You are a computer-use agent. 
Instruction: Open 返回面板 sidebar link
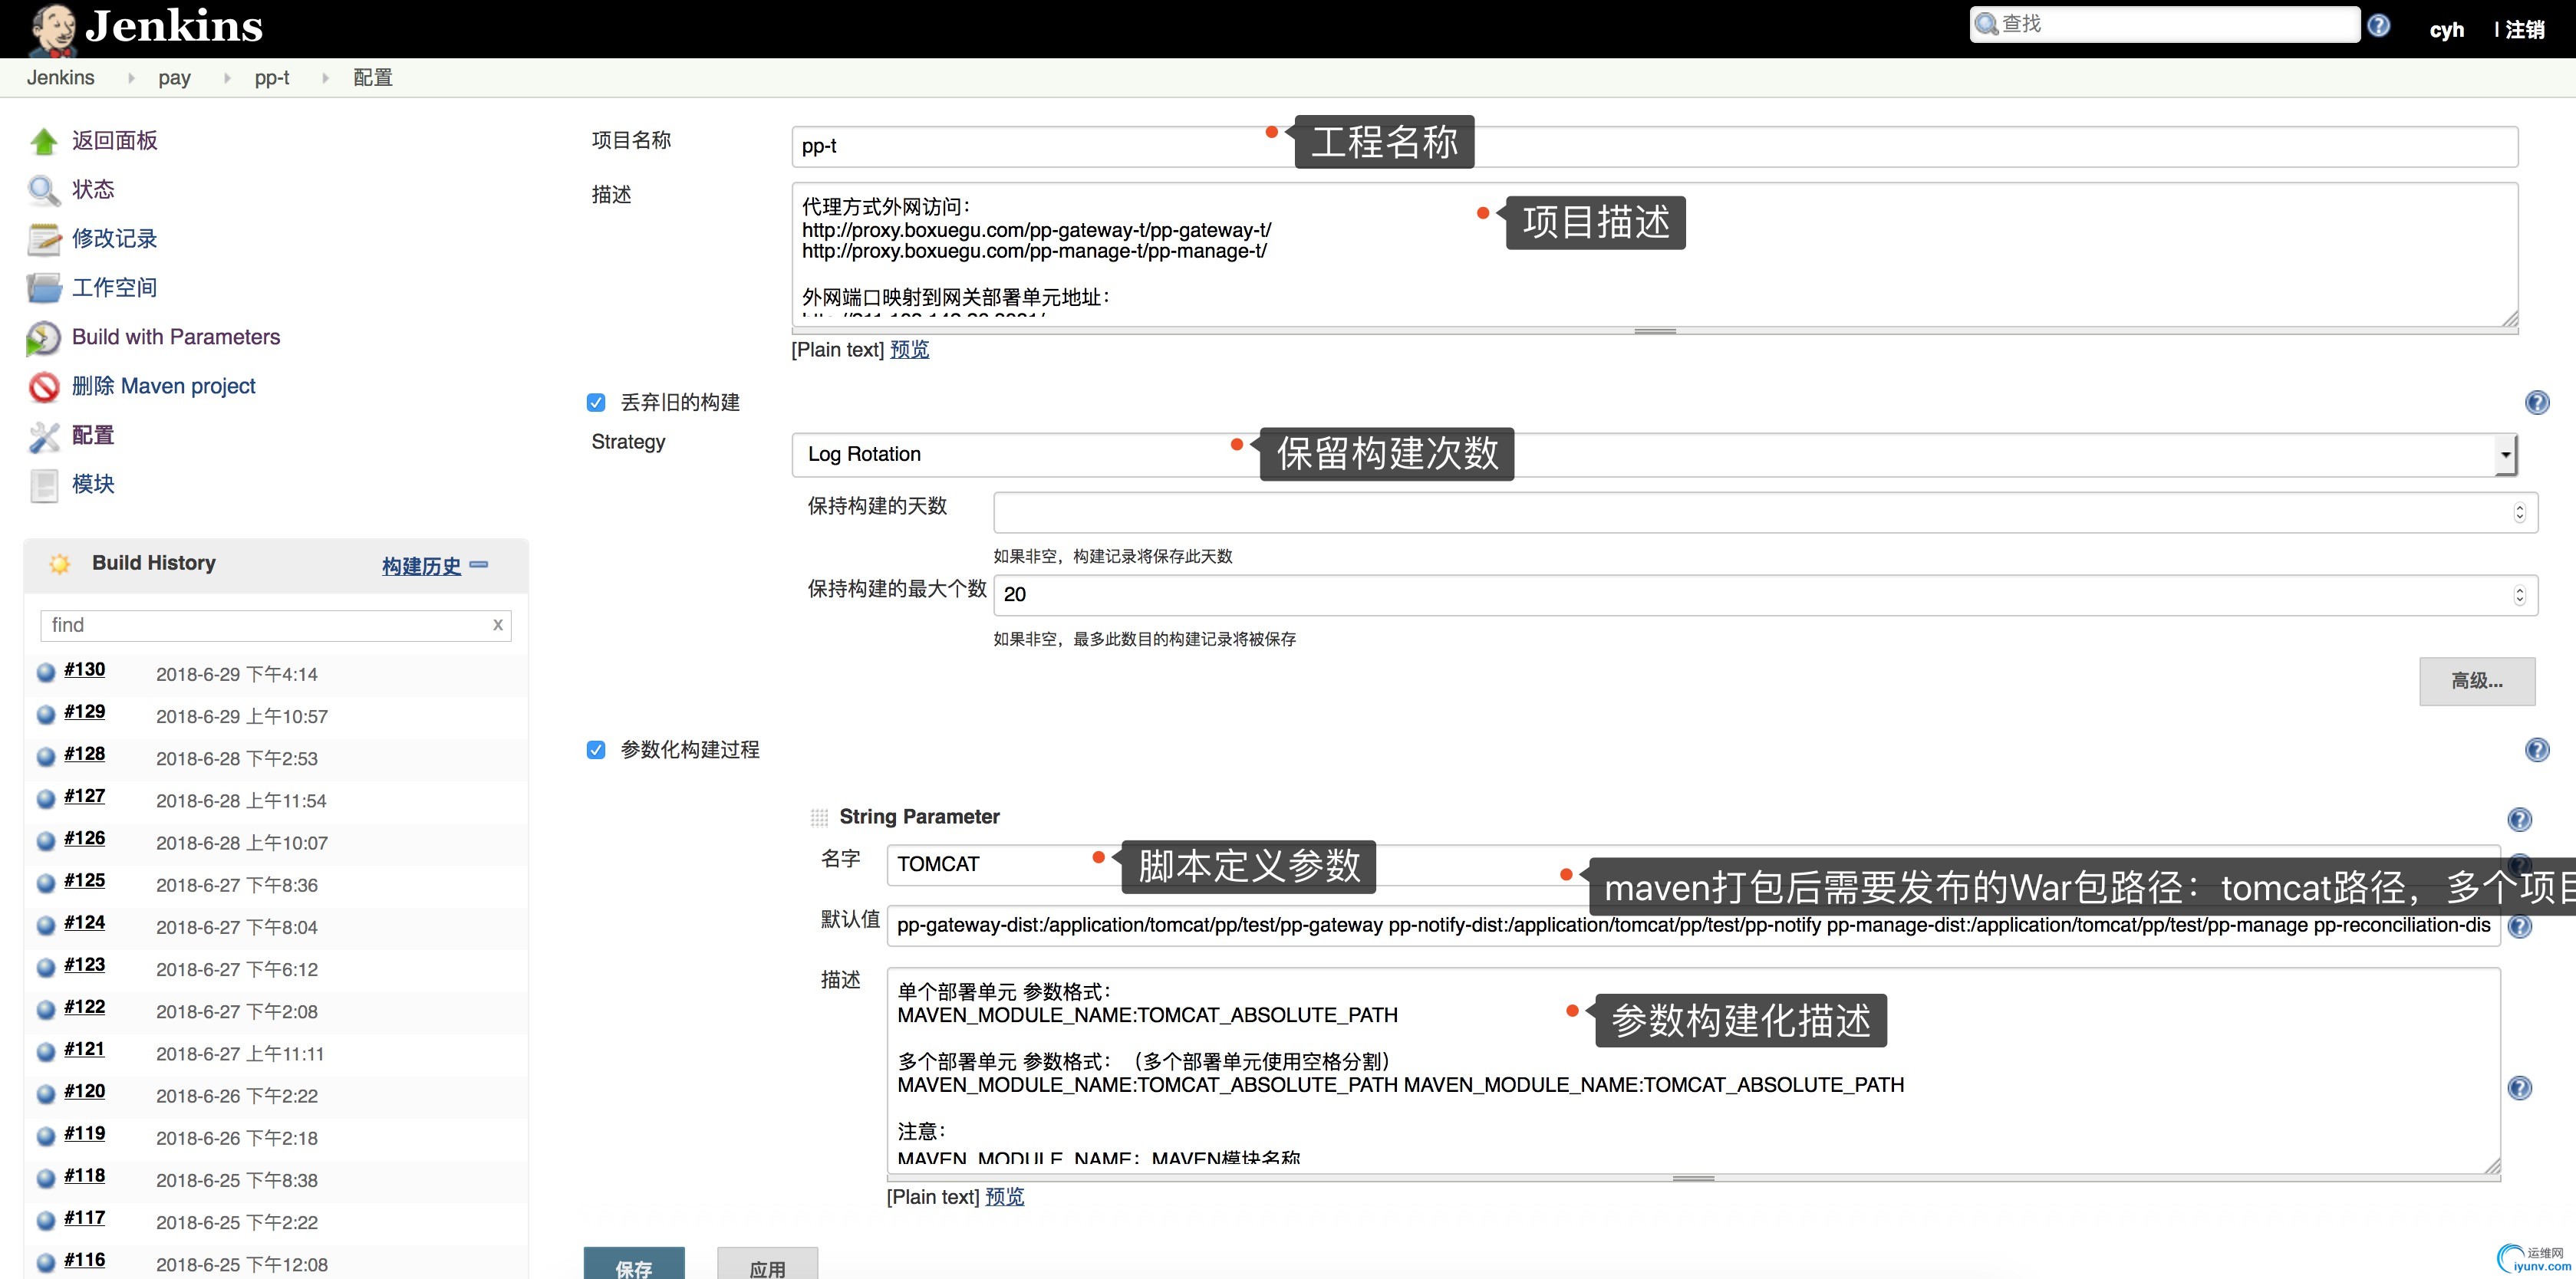[115, 141]
